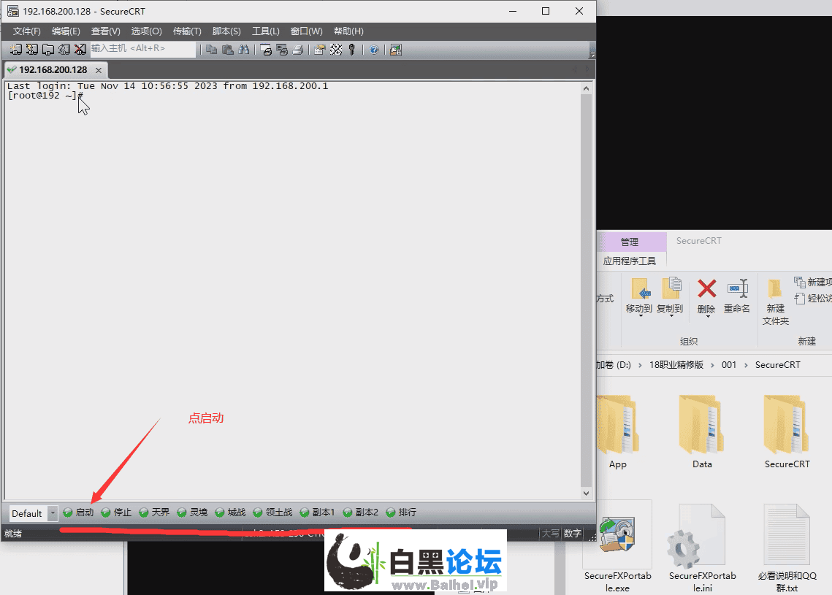Select the App folder in Explorer

click(618, 431)
